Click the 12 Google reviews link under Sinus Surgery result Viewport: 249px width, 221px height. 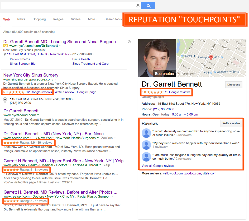39,92
